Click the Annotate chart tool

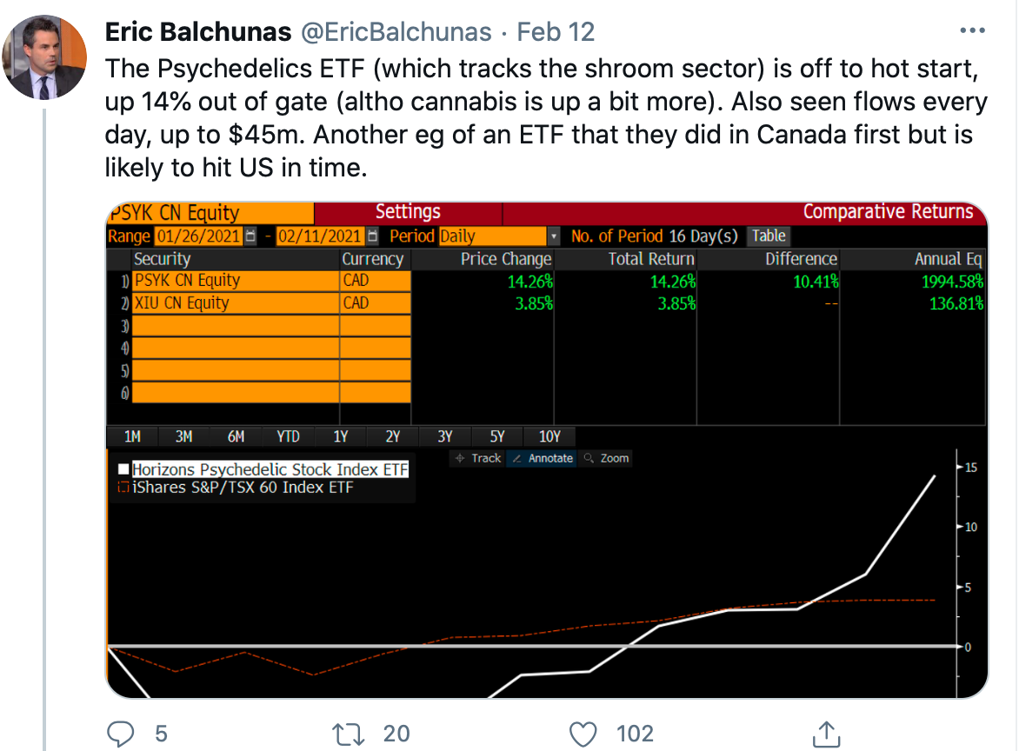tap(543, 458)
